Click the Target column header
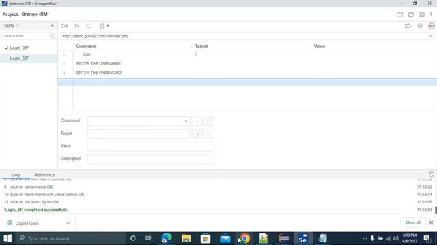The image size is (437, 245). point(201,46)
